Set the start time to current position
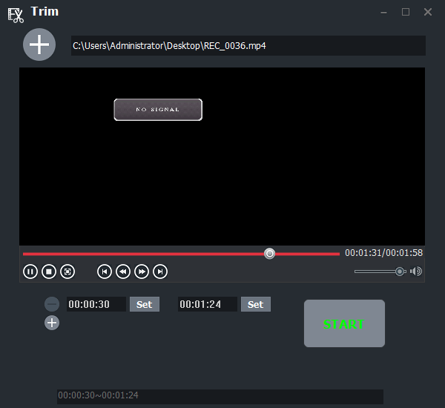 [145, 304]
